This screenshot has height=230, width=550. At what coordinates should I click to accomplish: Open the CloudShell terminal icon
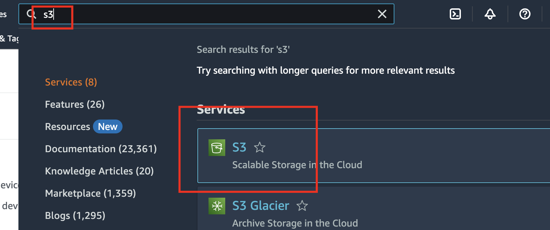click(455, 14)
